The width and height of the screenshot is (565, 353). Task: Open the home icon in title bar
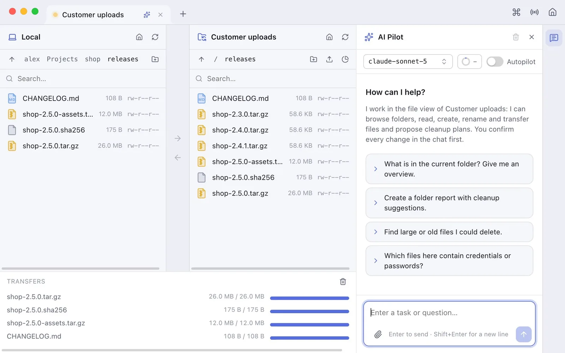pyautogui.click(x=552, y=12)
